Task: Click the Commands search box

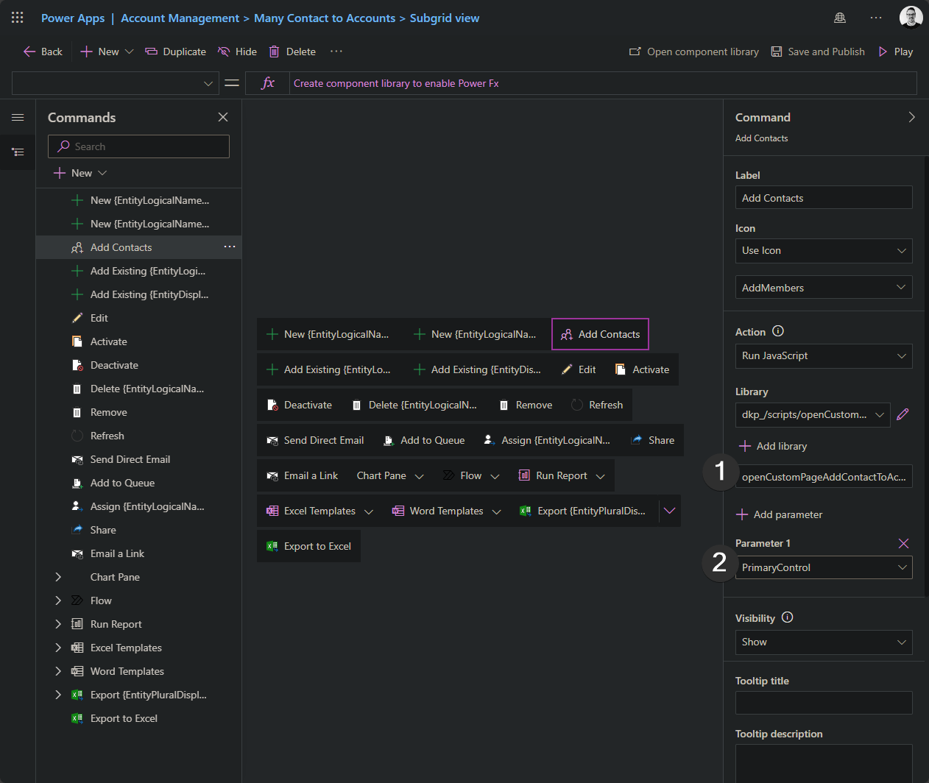Action: pyautogui.click(x=138, y=146)
